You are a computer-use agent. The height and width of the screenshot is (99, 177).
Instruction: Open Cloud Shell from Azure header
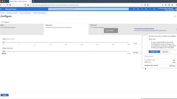pyautogui.click(x=134, y=9)
